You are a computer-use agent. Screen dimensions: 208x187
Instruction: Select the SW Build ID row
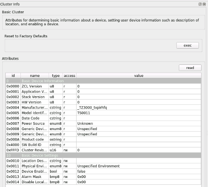coord(103,145)
